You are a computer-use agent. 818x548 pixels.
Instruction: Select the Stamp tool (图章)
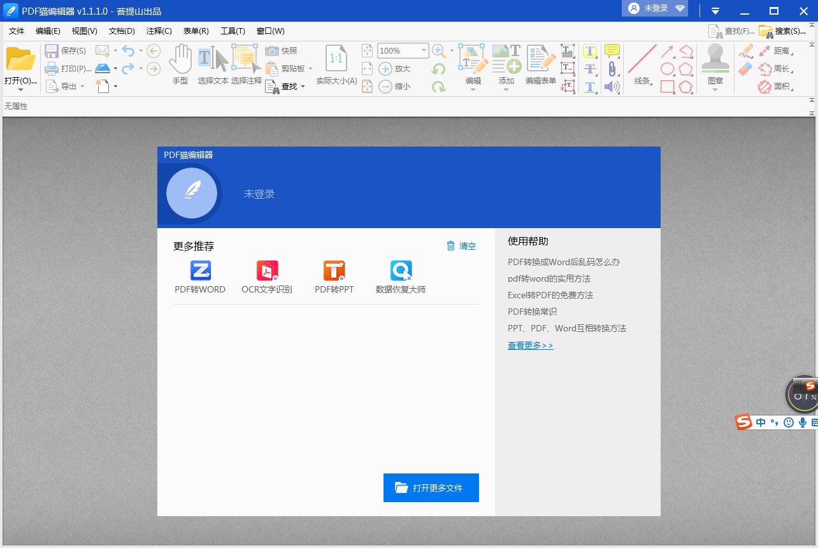click(715, 59)
